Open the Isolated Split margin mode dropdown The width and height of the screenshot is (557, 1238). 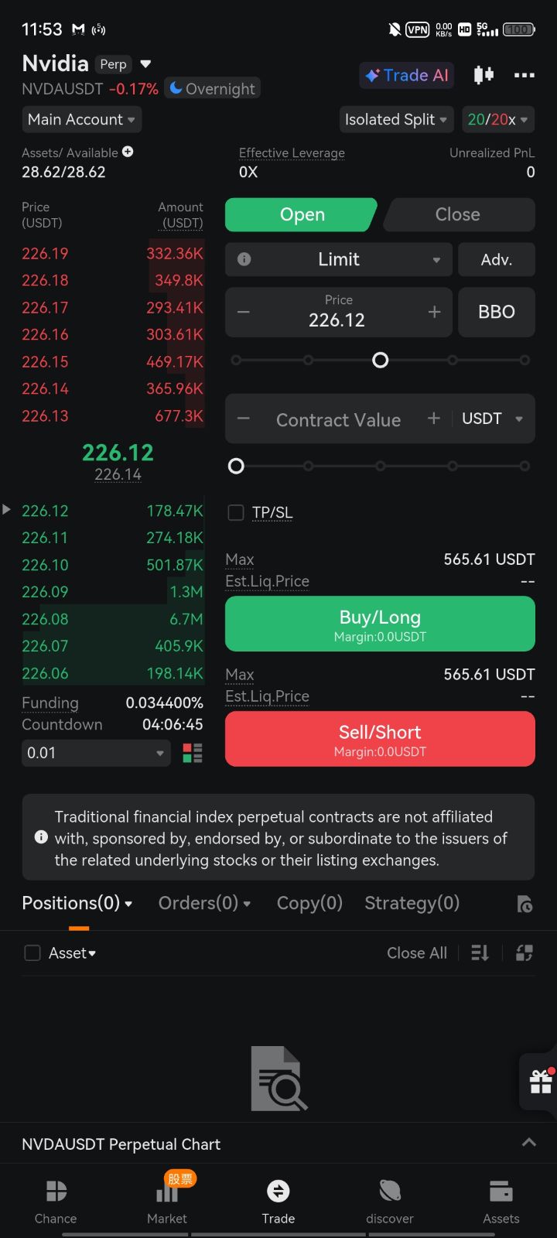(396, 119)
